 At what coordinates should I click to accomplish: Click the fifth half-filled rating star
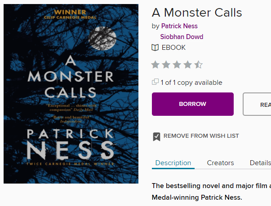tap(198, 65)
